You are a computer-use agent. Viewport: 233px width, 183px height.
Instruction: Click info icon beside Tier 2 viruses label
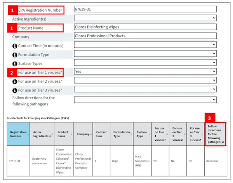pyautogui.click(x=15, y=81)
